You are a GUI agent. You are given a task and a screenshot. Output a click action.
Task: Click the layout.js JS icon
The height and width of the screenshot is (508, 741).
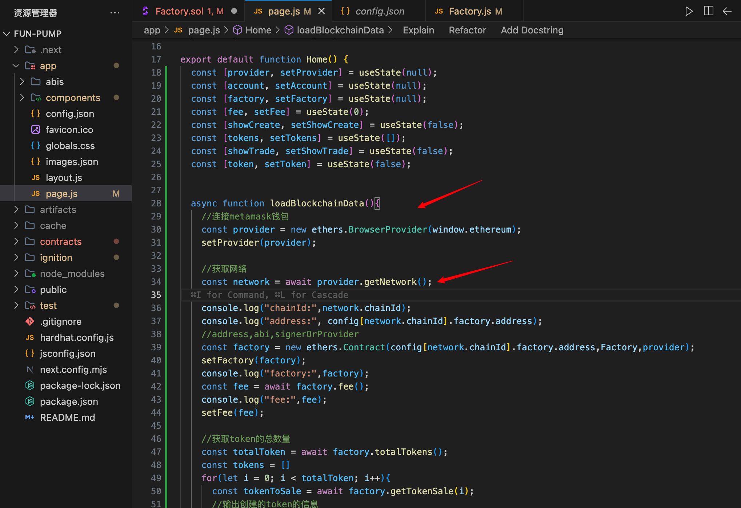pyautogui.click(x=36, y=177)
